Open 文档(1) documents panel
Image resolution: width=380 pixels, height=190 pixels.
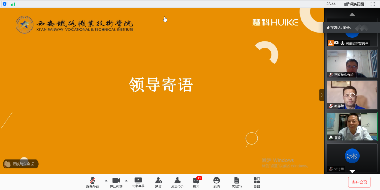click(x=237, y=182)
